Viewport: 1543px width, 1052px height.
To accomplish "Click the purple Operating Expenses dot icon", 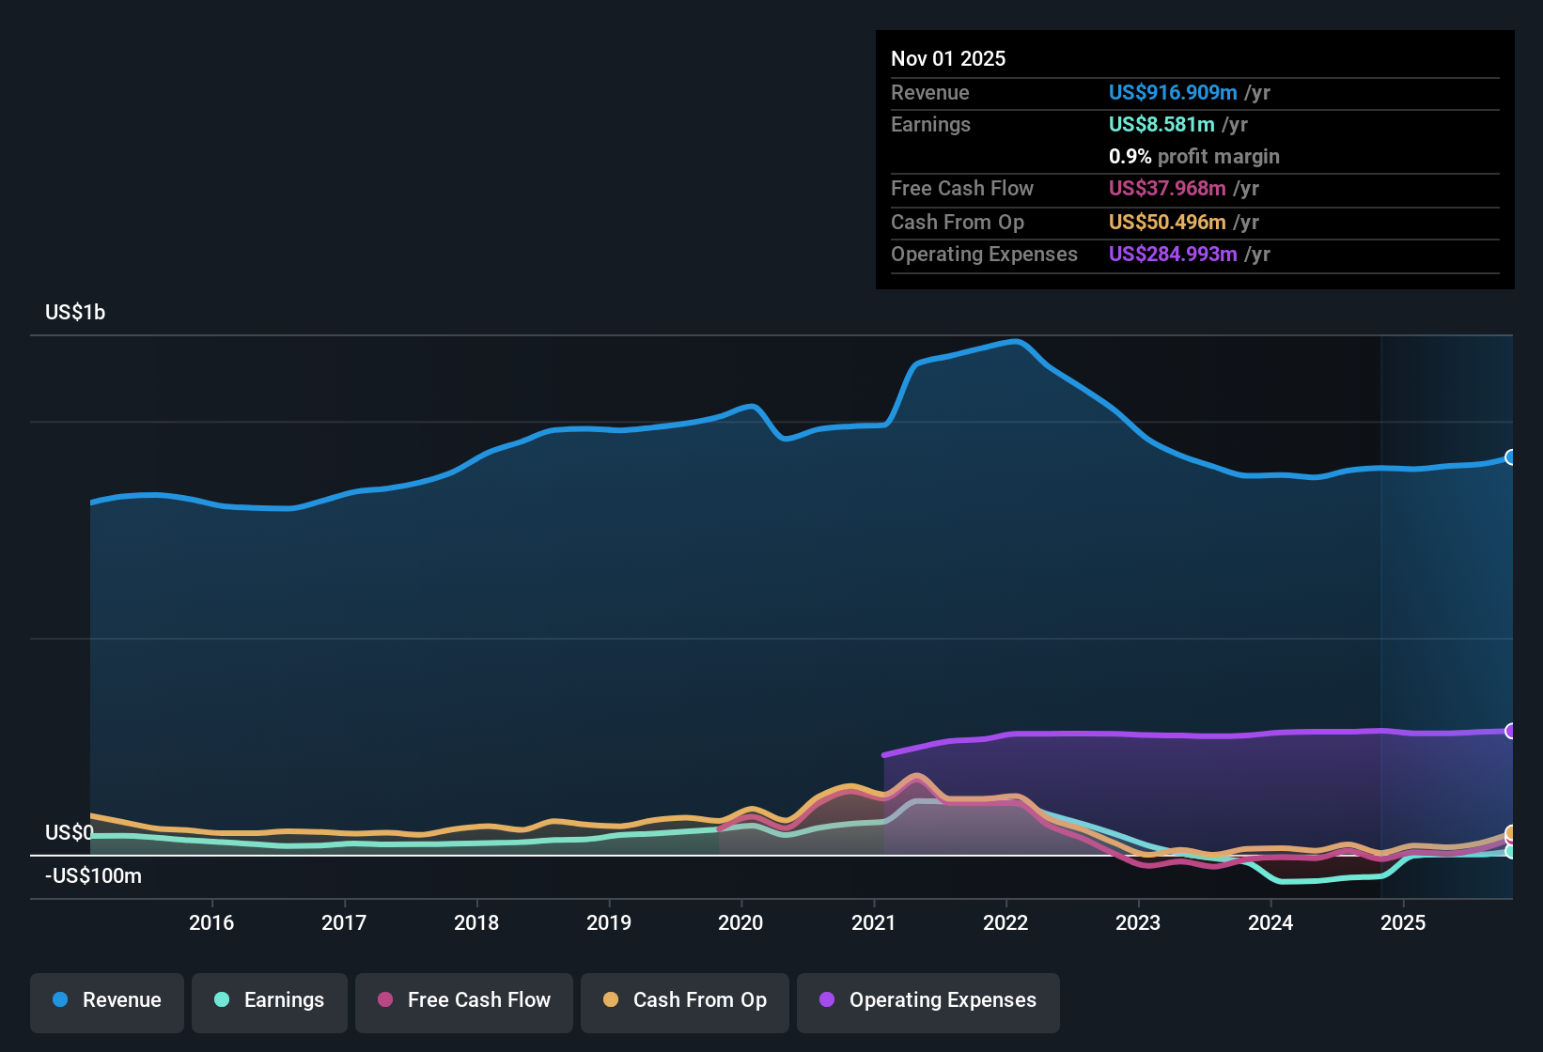I will [825, 1000].
